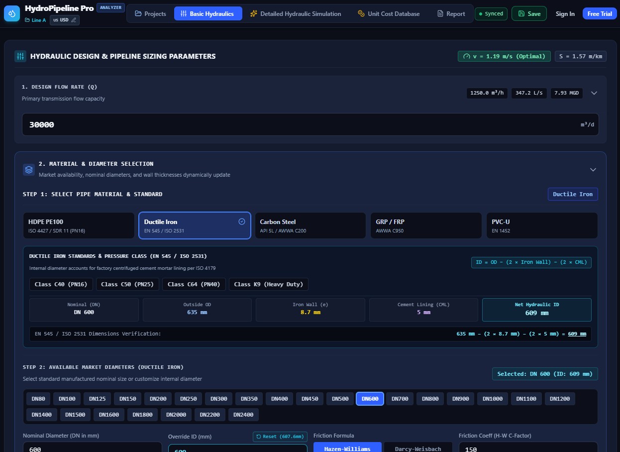620x452 pixels.
Task: Click the Save button
Action: pyautogui.click(x=529, y=13)
